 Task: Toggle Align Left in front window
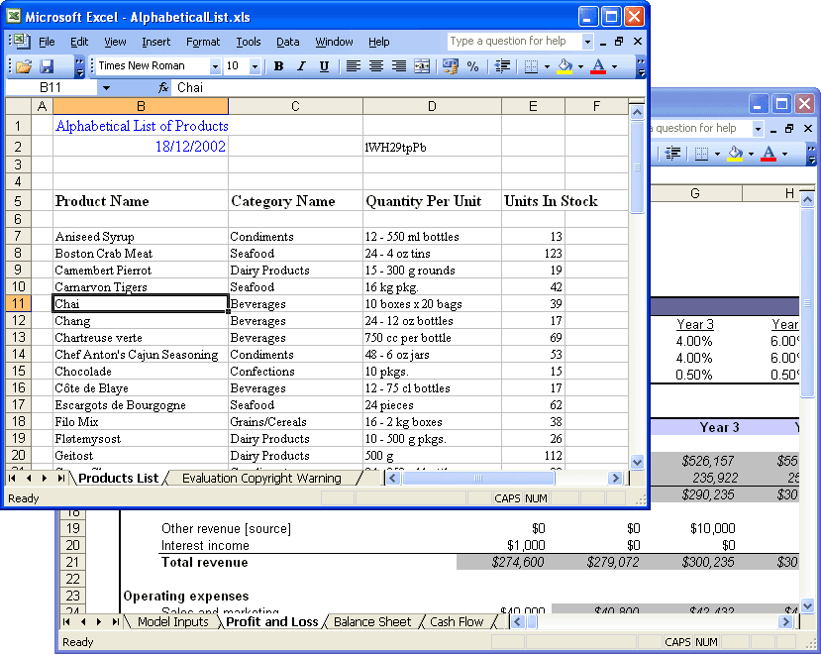354,66
